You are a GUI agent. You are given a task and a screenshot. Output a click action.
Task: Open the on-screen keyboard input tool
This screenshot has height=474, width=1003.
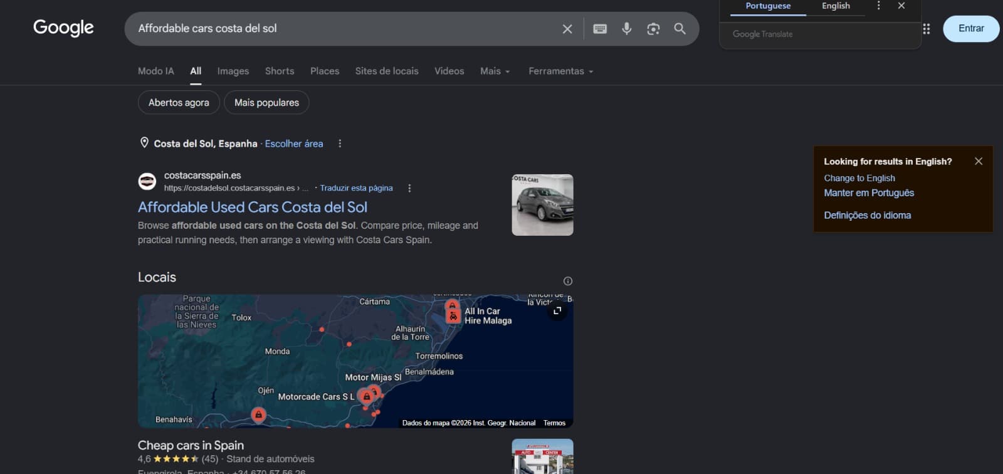click(x=600, y=29)
